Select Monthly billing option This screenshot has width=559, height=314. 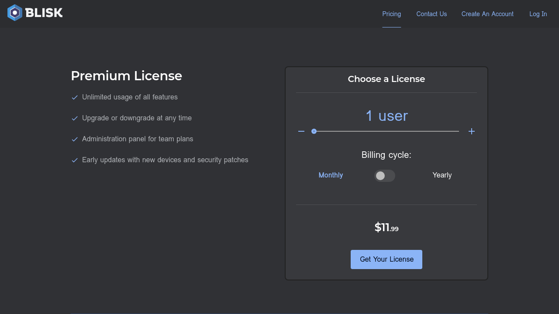[x=331, y=175]
